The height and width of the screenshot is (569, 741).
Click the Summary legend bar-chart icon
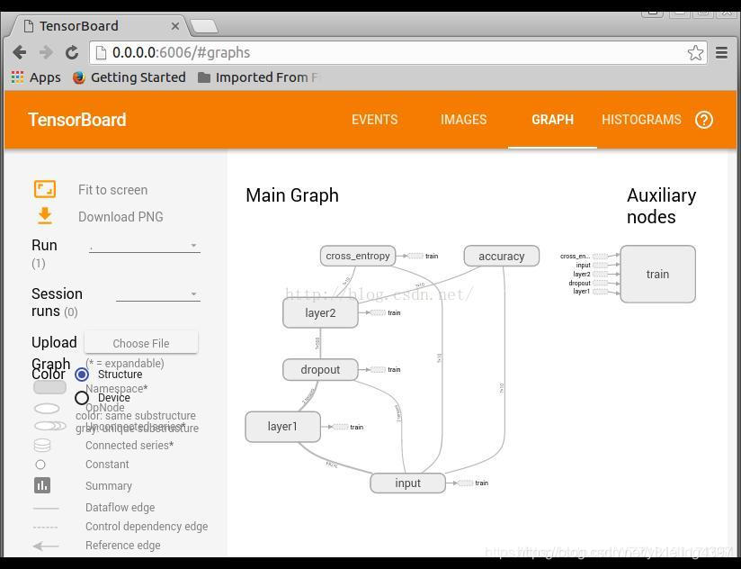tap(42, 485)
